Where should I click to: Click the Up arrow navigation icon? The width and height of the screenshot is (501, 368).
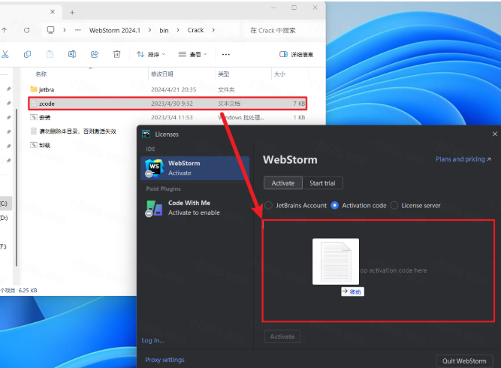click(x=5, y=30)
